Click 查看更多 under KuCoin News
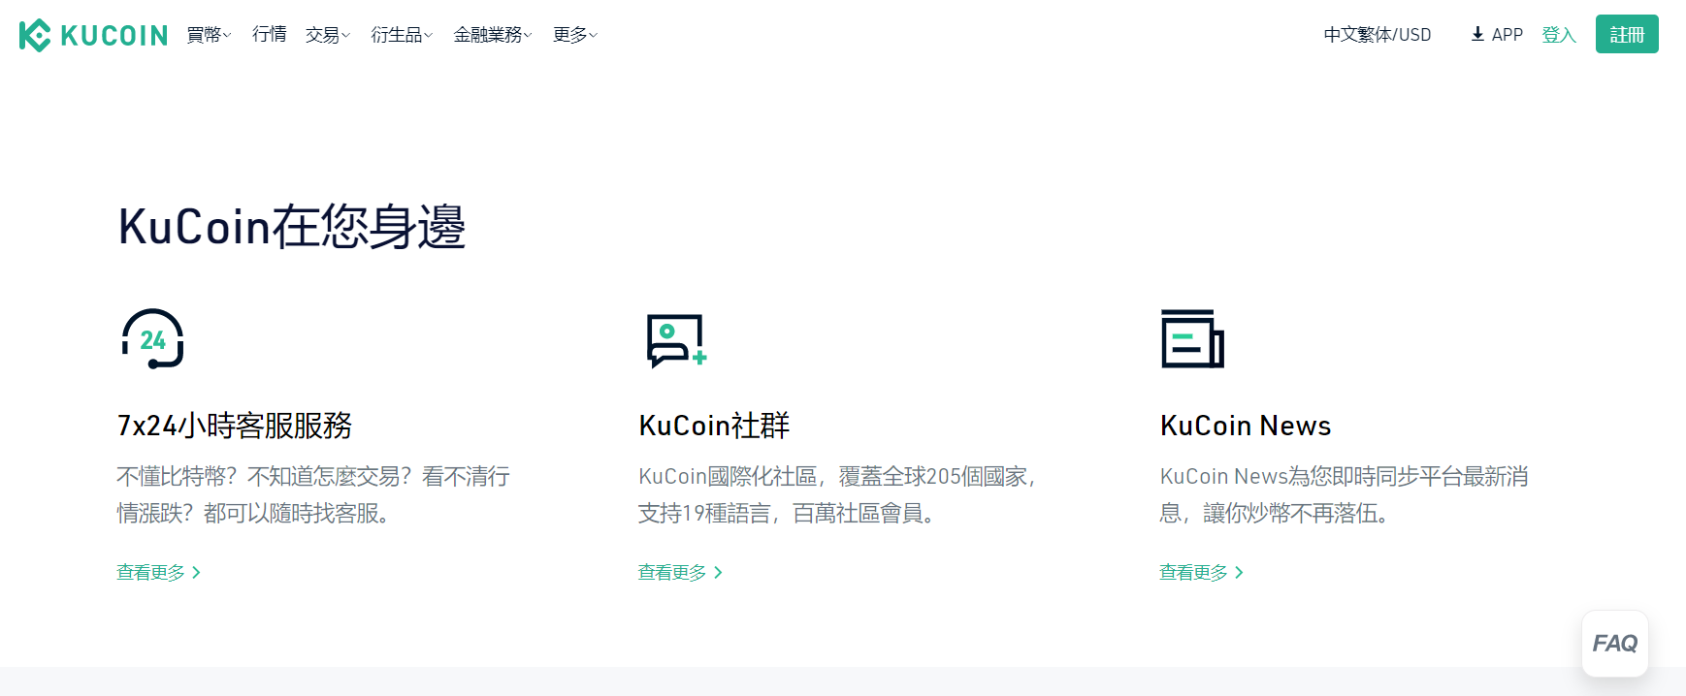Image resolution: width=1686 pixels, height=696 pixels. 1201,572
